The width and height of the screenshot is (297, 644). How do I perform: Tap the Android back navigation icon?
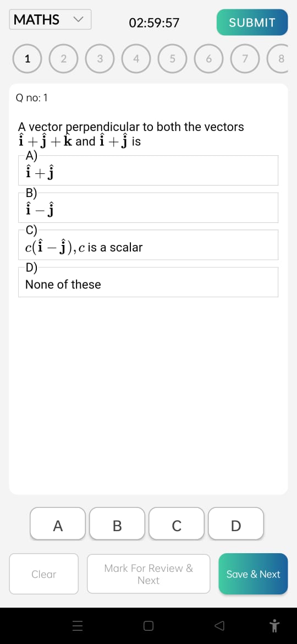pyautogui.click(x=219, y=626)
